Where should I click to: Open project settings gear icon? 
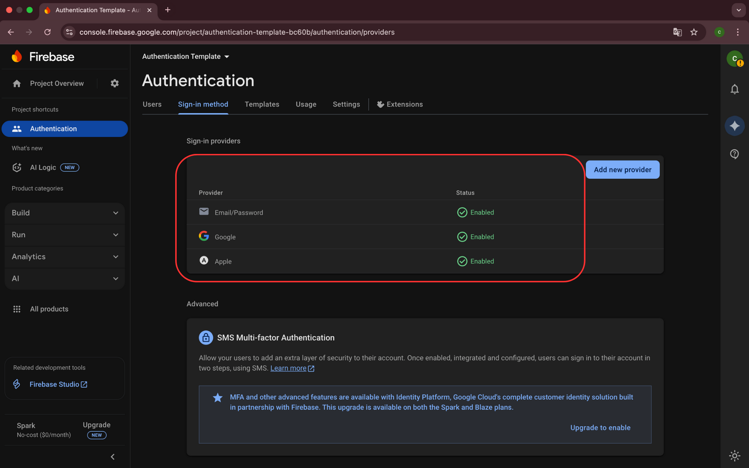coord(114,83)
